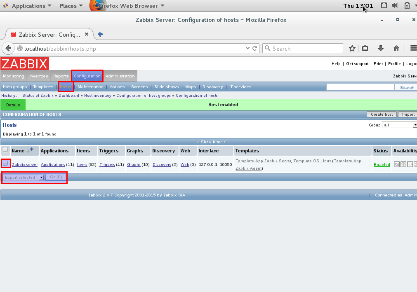Click the Zabbix Search button

407,87
